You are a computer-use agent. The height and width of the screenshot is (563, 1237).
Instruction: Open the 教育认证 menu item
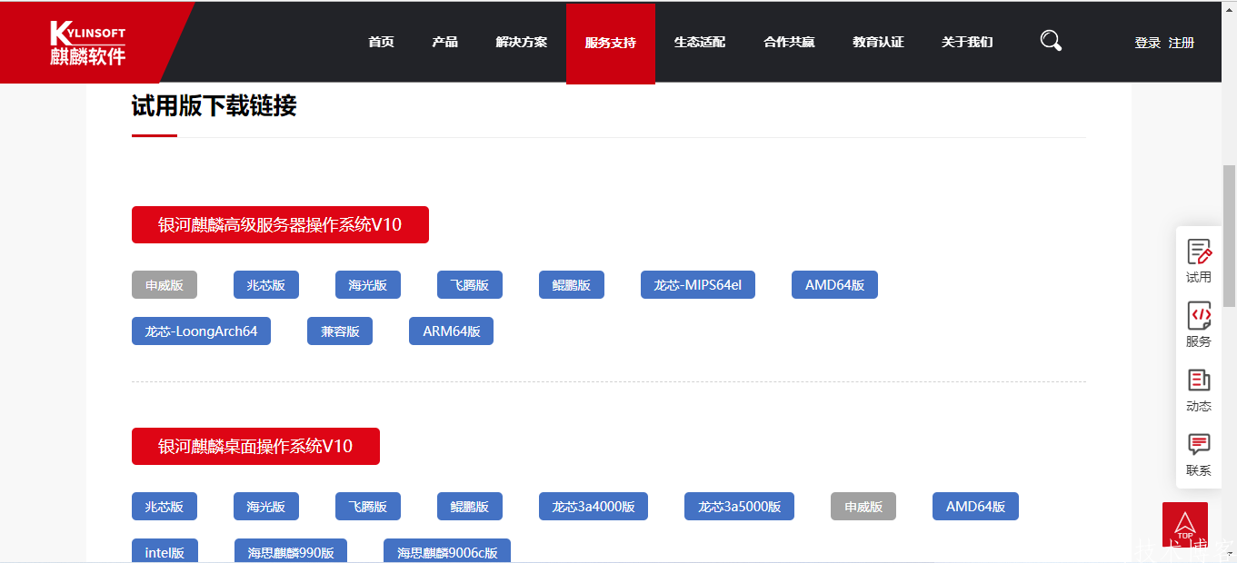tap(878, 42)
